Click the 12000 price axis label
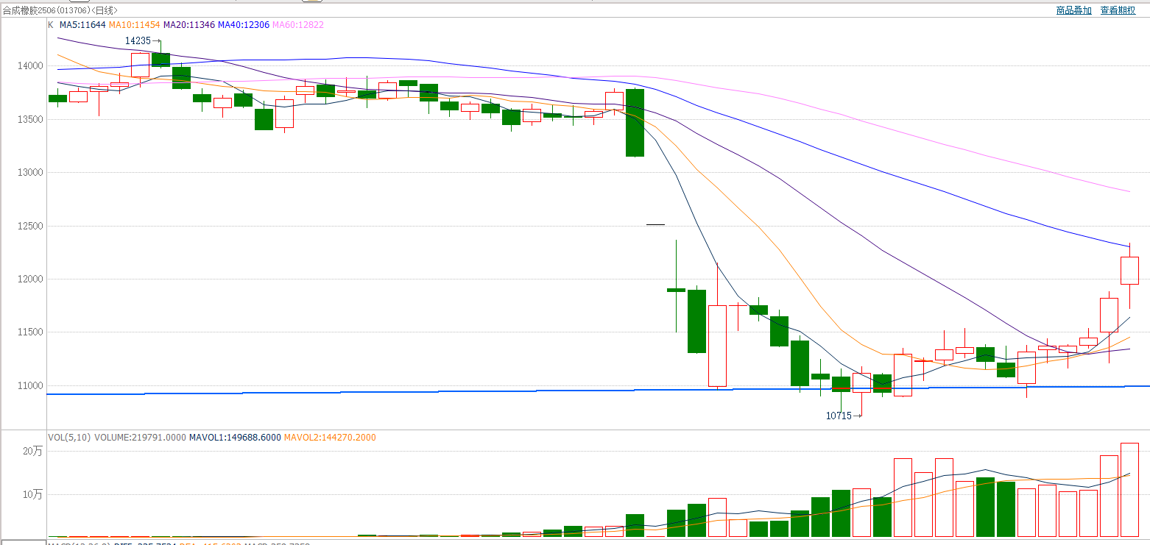Viewport: 1150px width, 545px height. tap(32, 279)
